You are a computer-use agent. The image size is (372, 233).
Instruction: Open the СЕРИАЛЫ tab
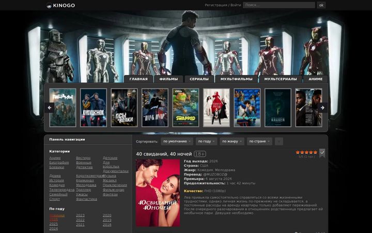[x=199, y=79]
